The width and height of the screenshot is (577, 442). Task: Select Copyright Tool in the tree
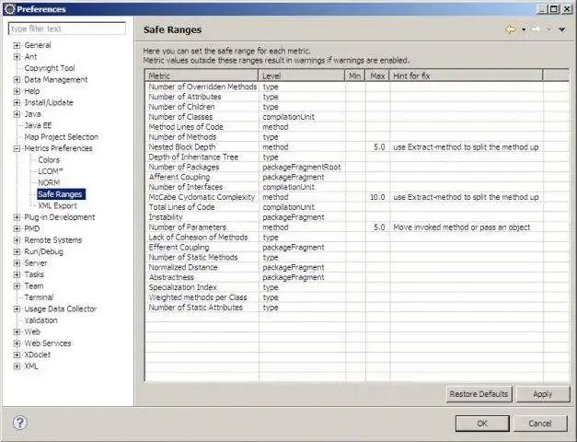(50, 68)
